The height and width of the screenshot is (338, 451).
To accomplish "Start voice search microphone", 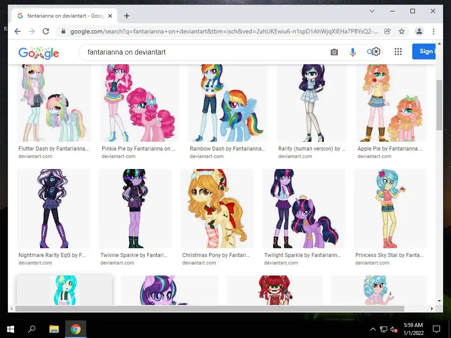I will (x=353, y=52).
